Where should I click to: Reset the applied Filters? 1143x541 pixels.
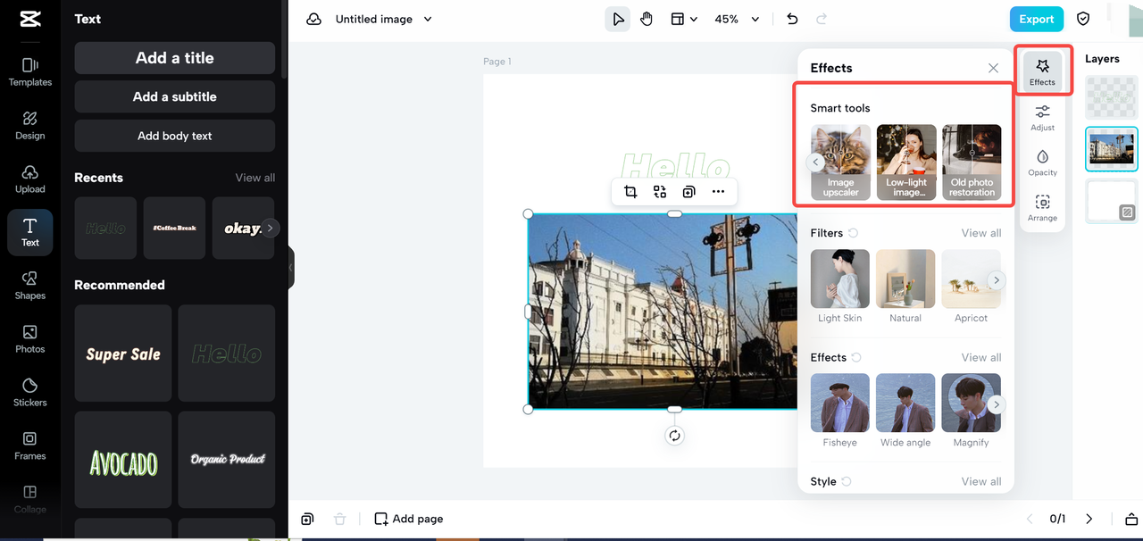pos(854,233)
